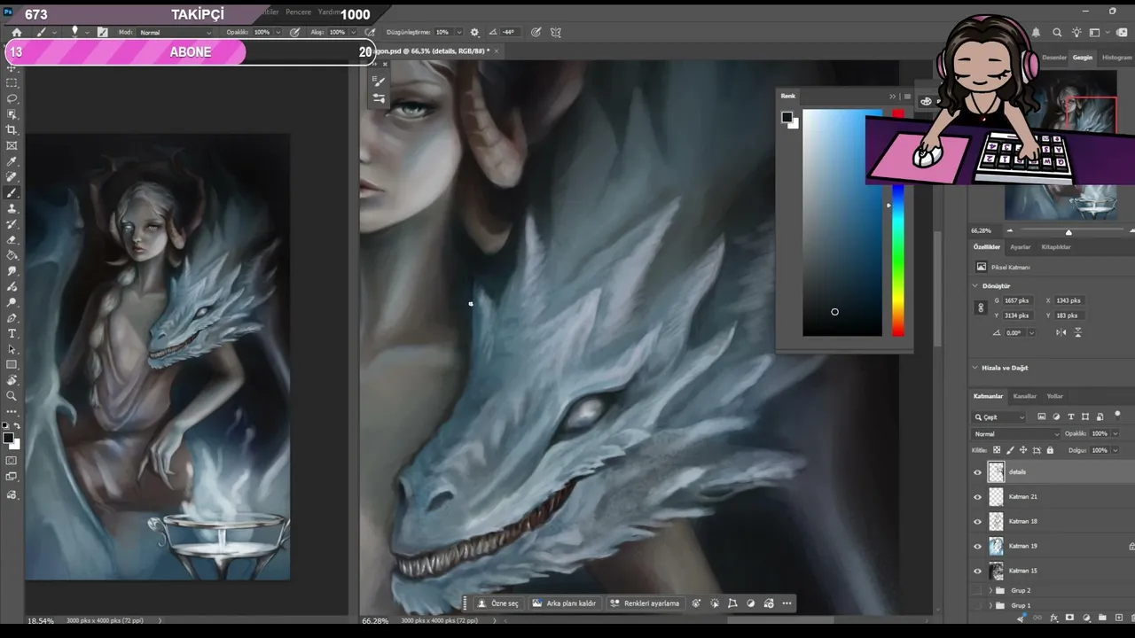Flip horizontally in the Dönüştür section
This screenshot has height=638, width=1135.
point(1061,332)
